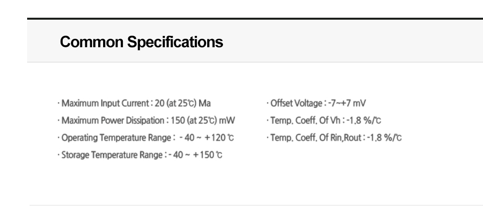
Task: Select Temp. Coeff. Of Rin,Rout entry
Action: (334, 138)
